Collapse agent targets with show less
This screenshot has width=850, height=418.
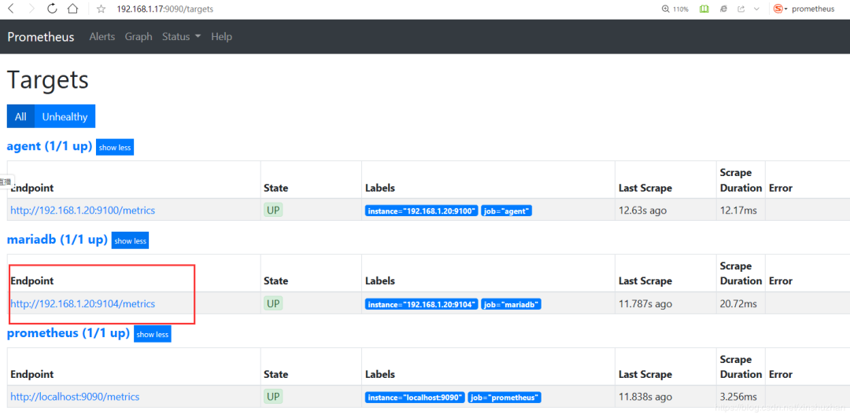click(115, 148)
